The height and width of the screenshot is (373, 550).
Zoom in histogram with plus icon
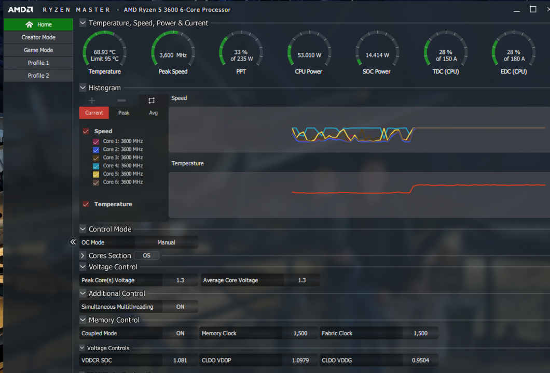[x=92, y=101]
